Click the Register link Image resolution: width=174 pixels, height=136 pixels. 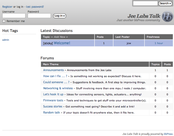(7, 7)
